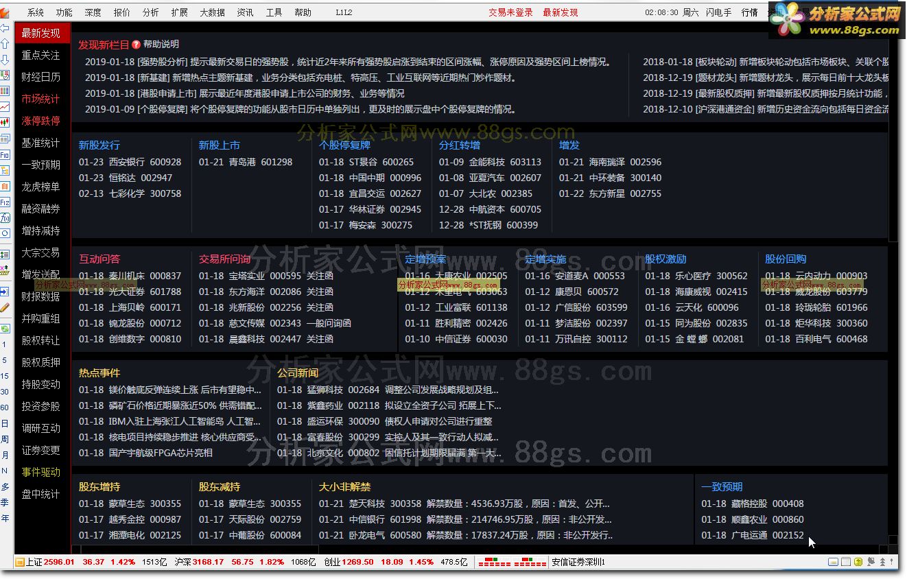Click the Fiz icon in left toolbar

5,202
